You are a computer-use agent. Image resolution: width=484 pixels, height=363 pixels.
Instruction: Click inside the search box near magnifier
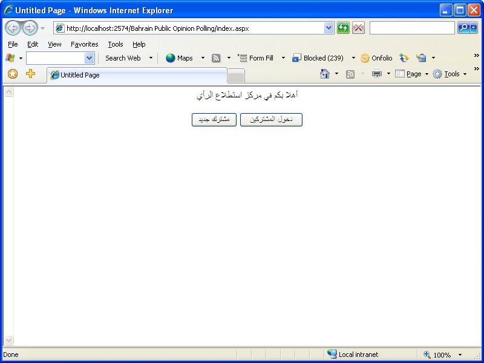pyautogui.click(x=412, y=28)
